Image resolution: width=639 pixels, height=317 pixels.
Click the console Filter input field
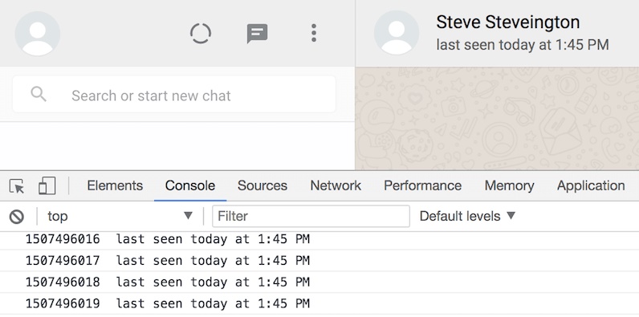point(311,216)
